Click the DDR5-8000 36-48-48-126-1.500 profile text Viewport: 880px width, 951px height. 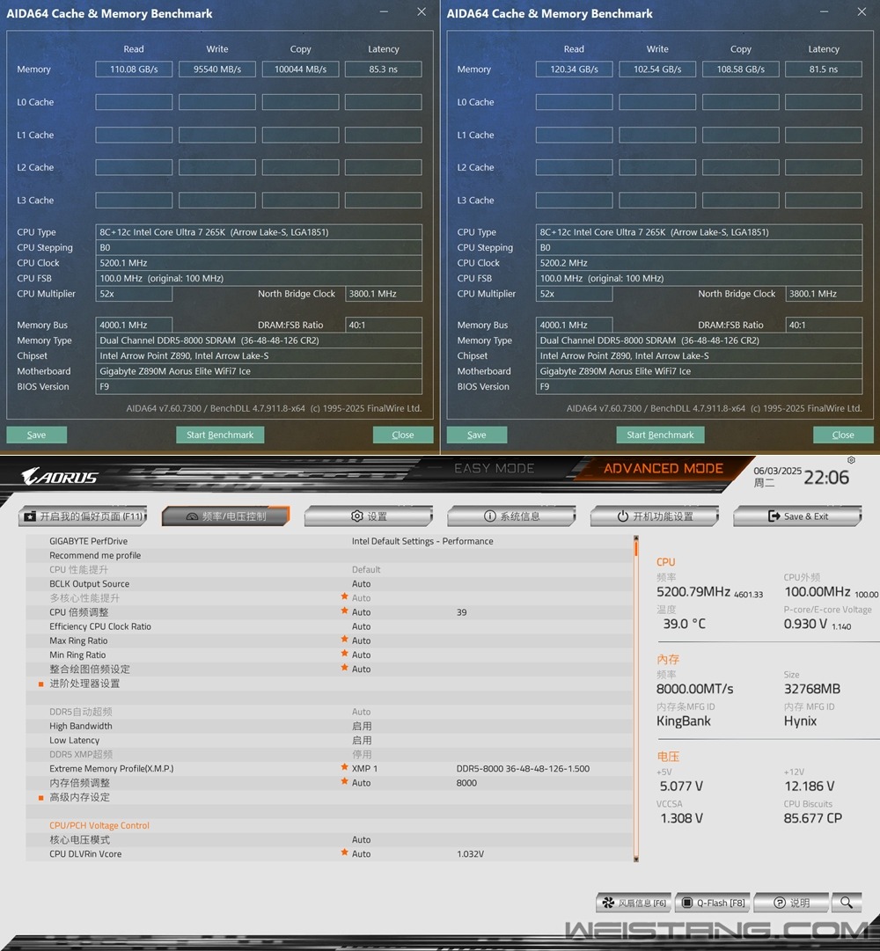[x=523, y=768]
